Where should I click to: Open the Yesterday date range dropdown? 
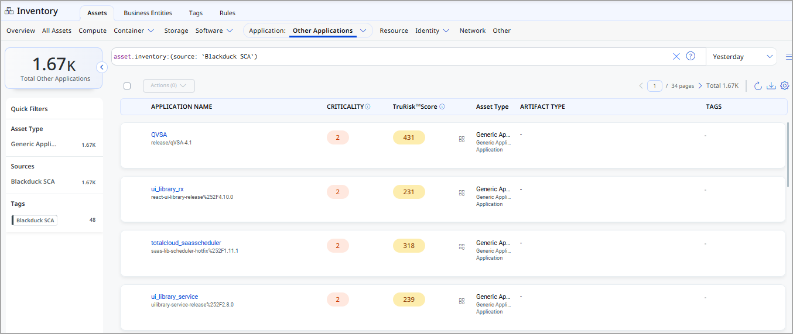coord(741,57)
